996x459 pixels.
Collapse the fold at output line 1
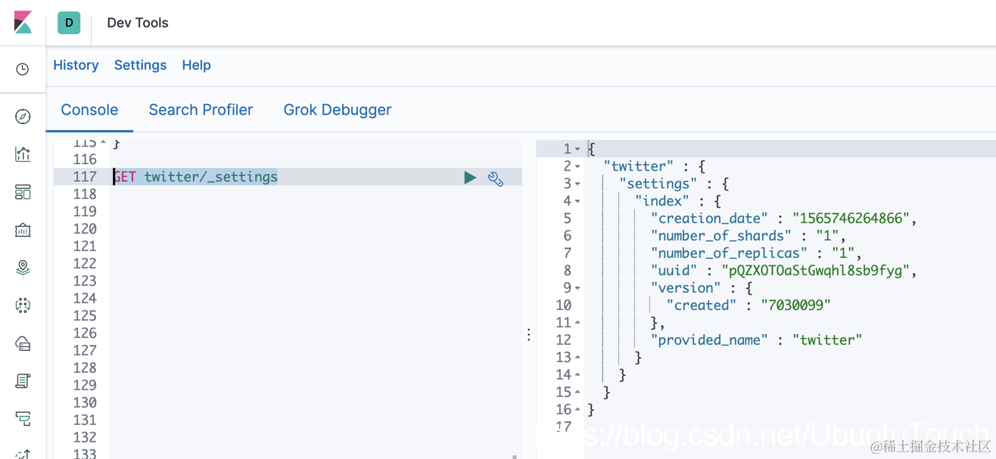click(x=578, y=150)
